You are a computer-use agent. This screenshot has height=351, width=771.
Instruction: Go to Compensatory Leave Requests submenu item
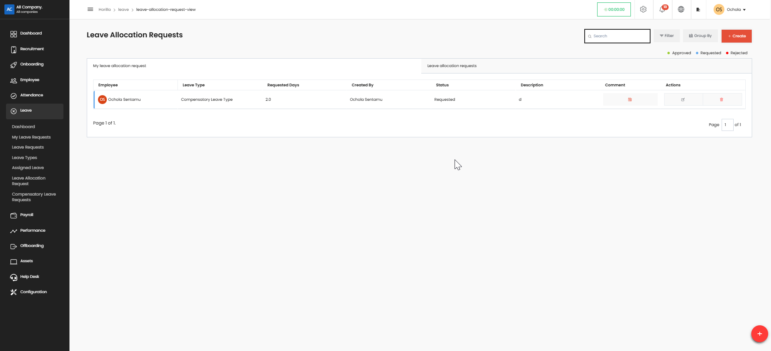coord(34,197)
